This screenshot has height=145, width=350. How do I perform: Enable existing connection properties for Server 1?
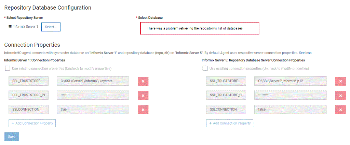point(8,69)
